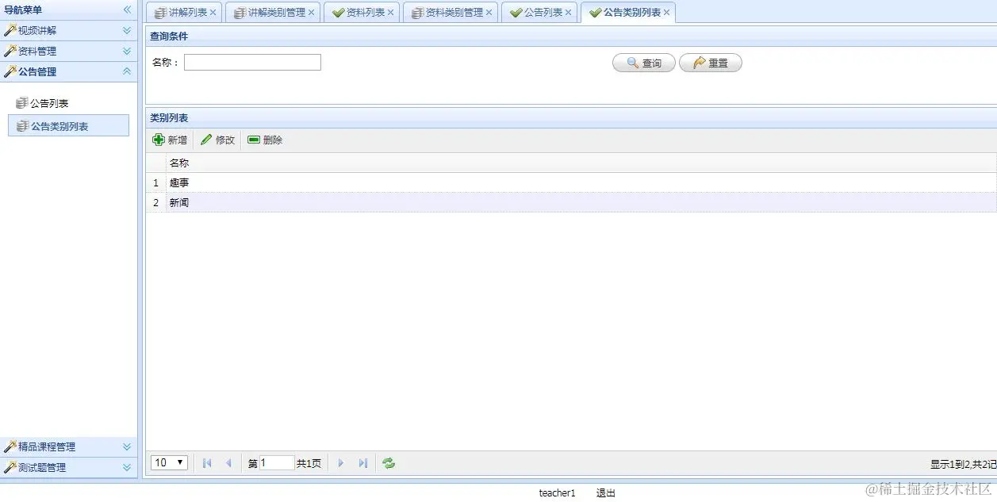Click row number 1 cell

click(x=156, y=182)
